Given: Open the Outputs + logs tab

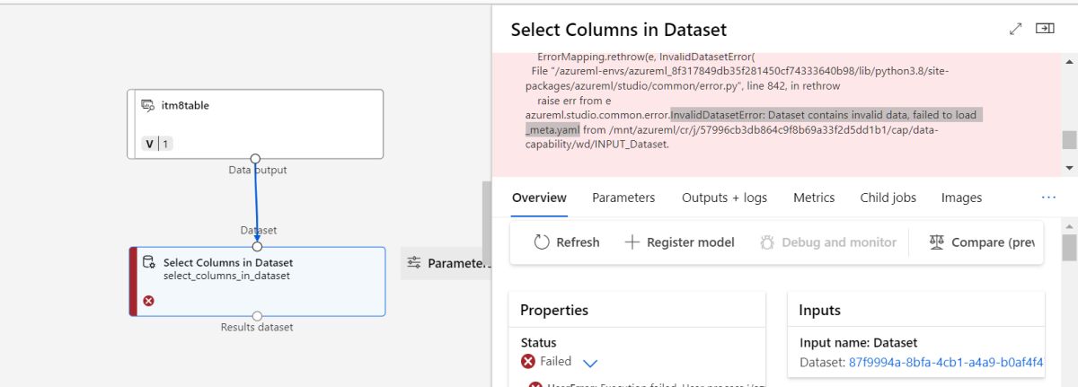Looking at the screenshot, I should coord(724,198).
